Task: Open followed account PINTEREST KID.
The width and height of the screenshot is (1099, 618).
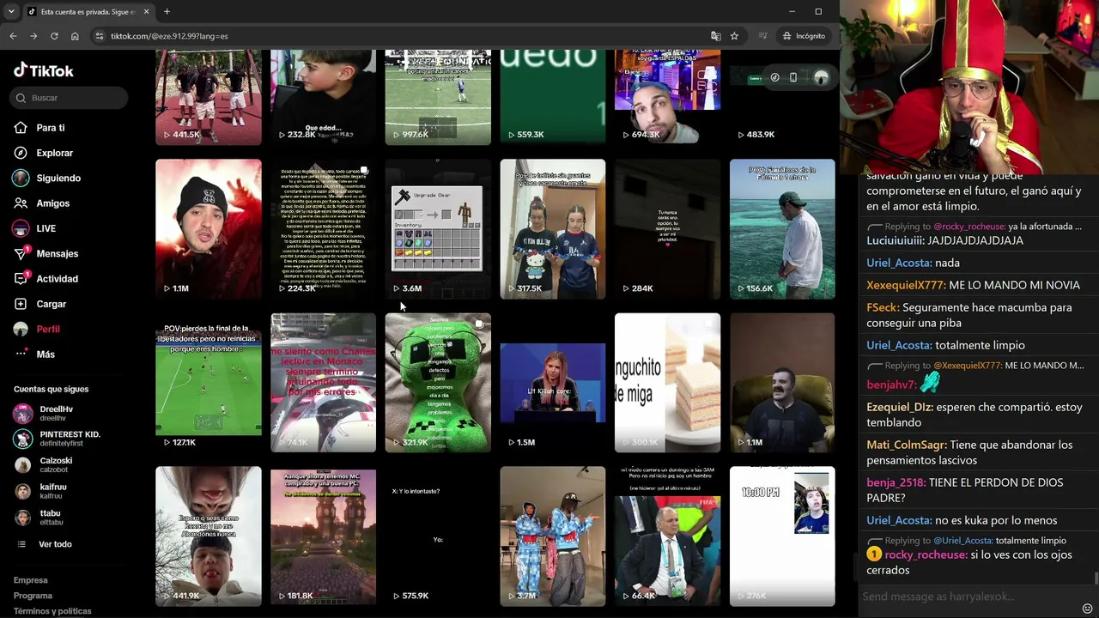Action: point(70,439)
